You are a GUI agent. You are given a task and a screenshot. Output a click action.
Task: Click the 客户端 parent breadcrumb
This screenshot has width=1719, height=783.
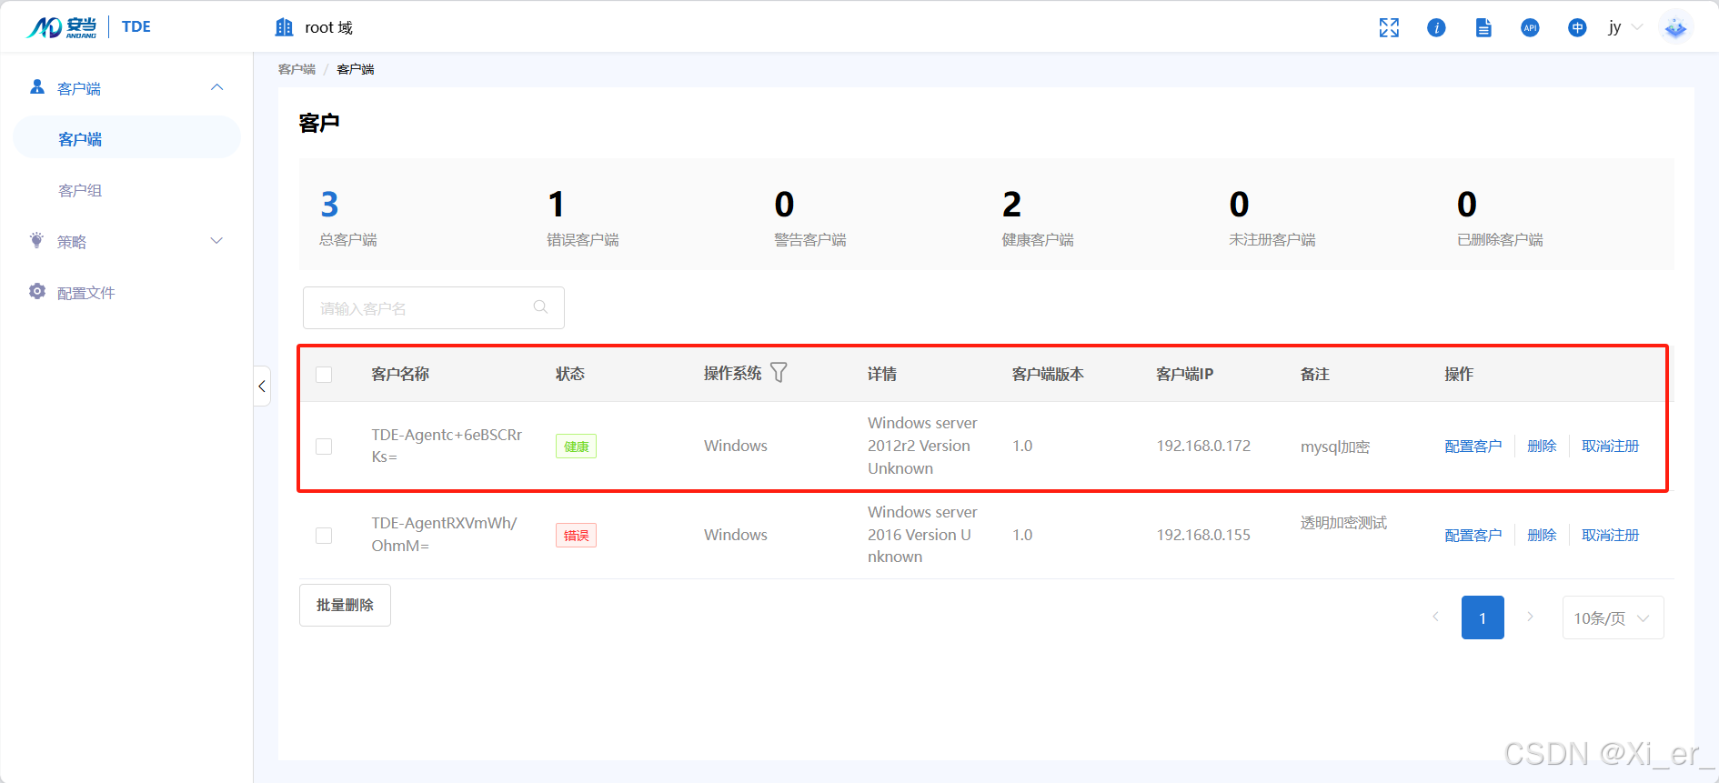pyautogui.click(x=297, y=69)
